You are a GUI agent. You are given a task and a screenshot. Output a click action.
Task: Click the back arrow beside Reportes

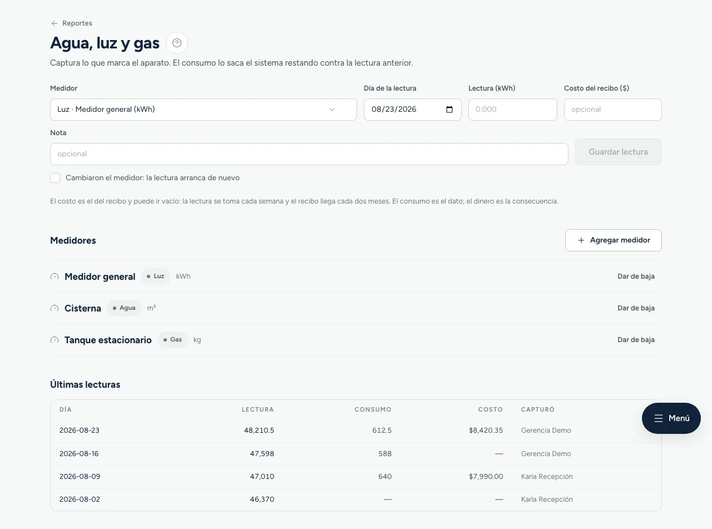tap(54, 23)
